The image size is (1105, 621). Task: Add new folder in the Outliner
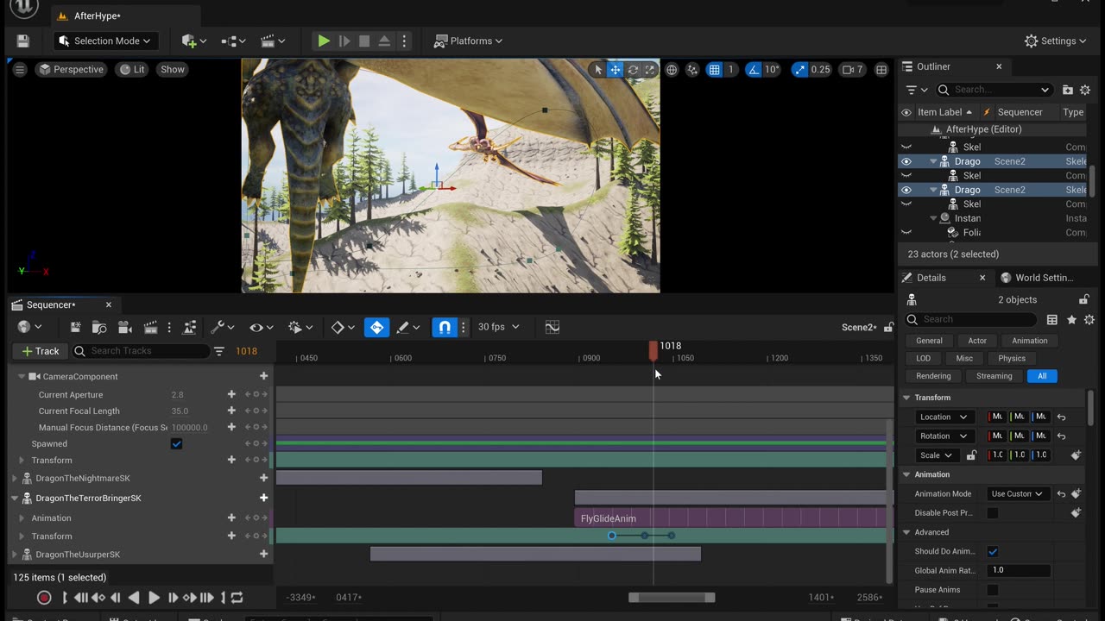[x=1068, y=90]
